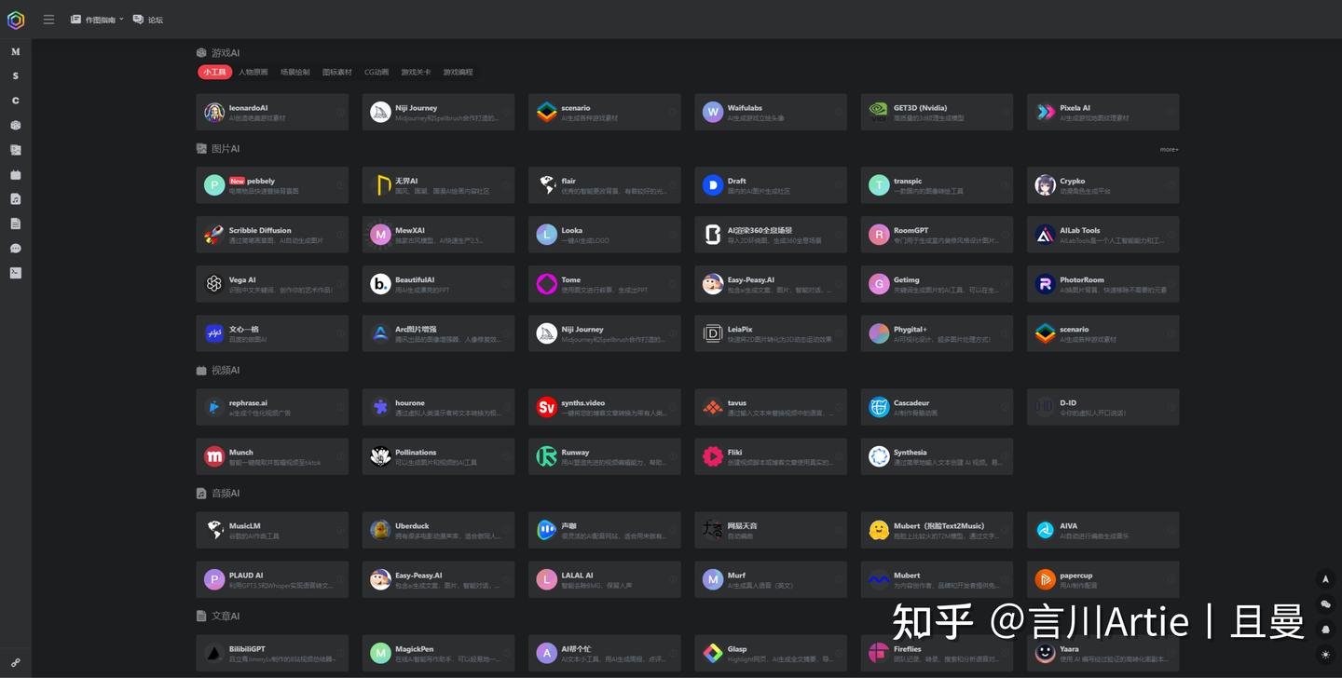Toggle the hamburger sidebar menu
Image resolution: width=1342 pixels, height=678 pixels.
(x=48, y=20)
